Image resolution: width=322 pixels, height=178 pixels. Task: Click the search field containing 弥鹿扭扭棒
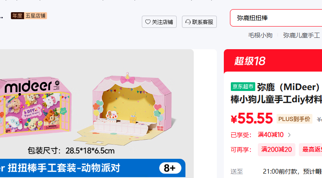[x=276, y=18]
